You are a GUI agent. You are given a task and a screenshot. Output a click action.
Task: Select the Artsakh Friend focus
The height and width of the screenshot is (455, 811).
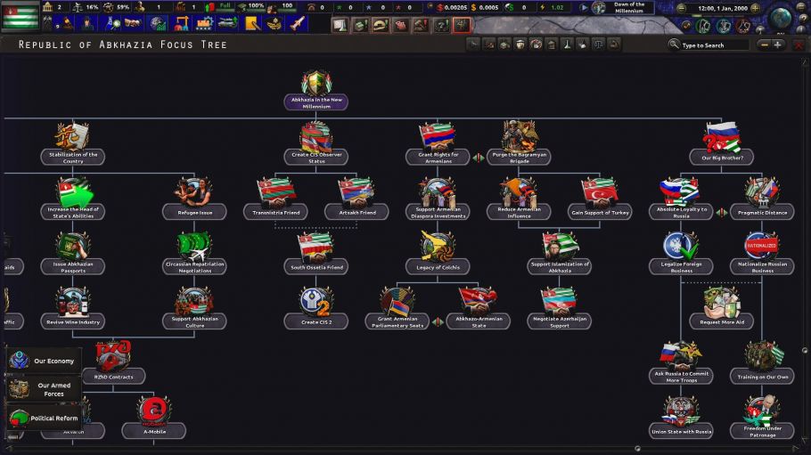356,199
